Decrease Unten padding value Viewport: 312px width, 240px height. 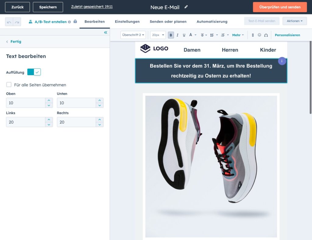[100, 105]
